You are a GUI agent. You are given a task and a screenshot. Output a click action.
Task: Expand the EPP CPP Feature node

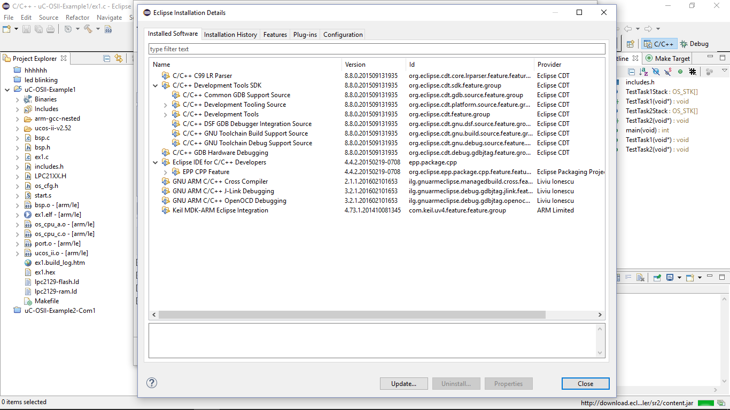[x=166, y=172]
